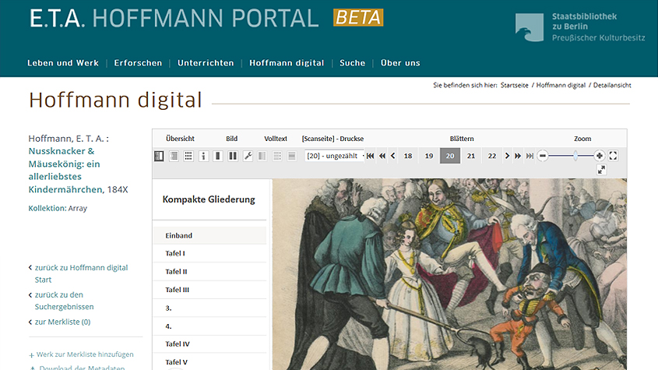Open the image tools wrench icon

pyautogui.click(x=248, y=156)
